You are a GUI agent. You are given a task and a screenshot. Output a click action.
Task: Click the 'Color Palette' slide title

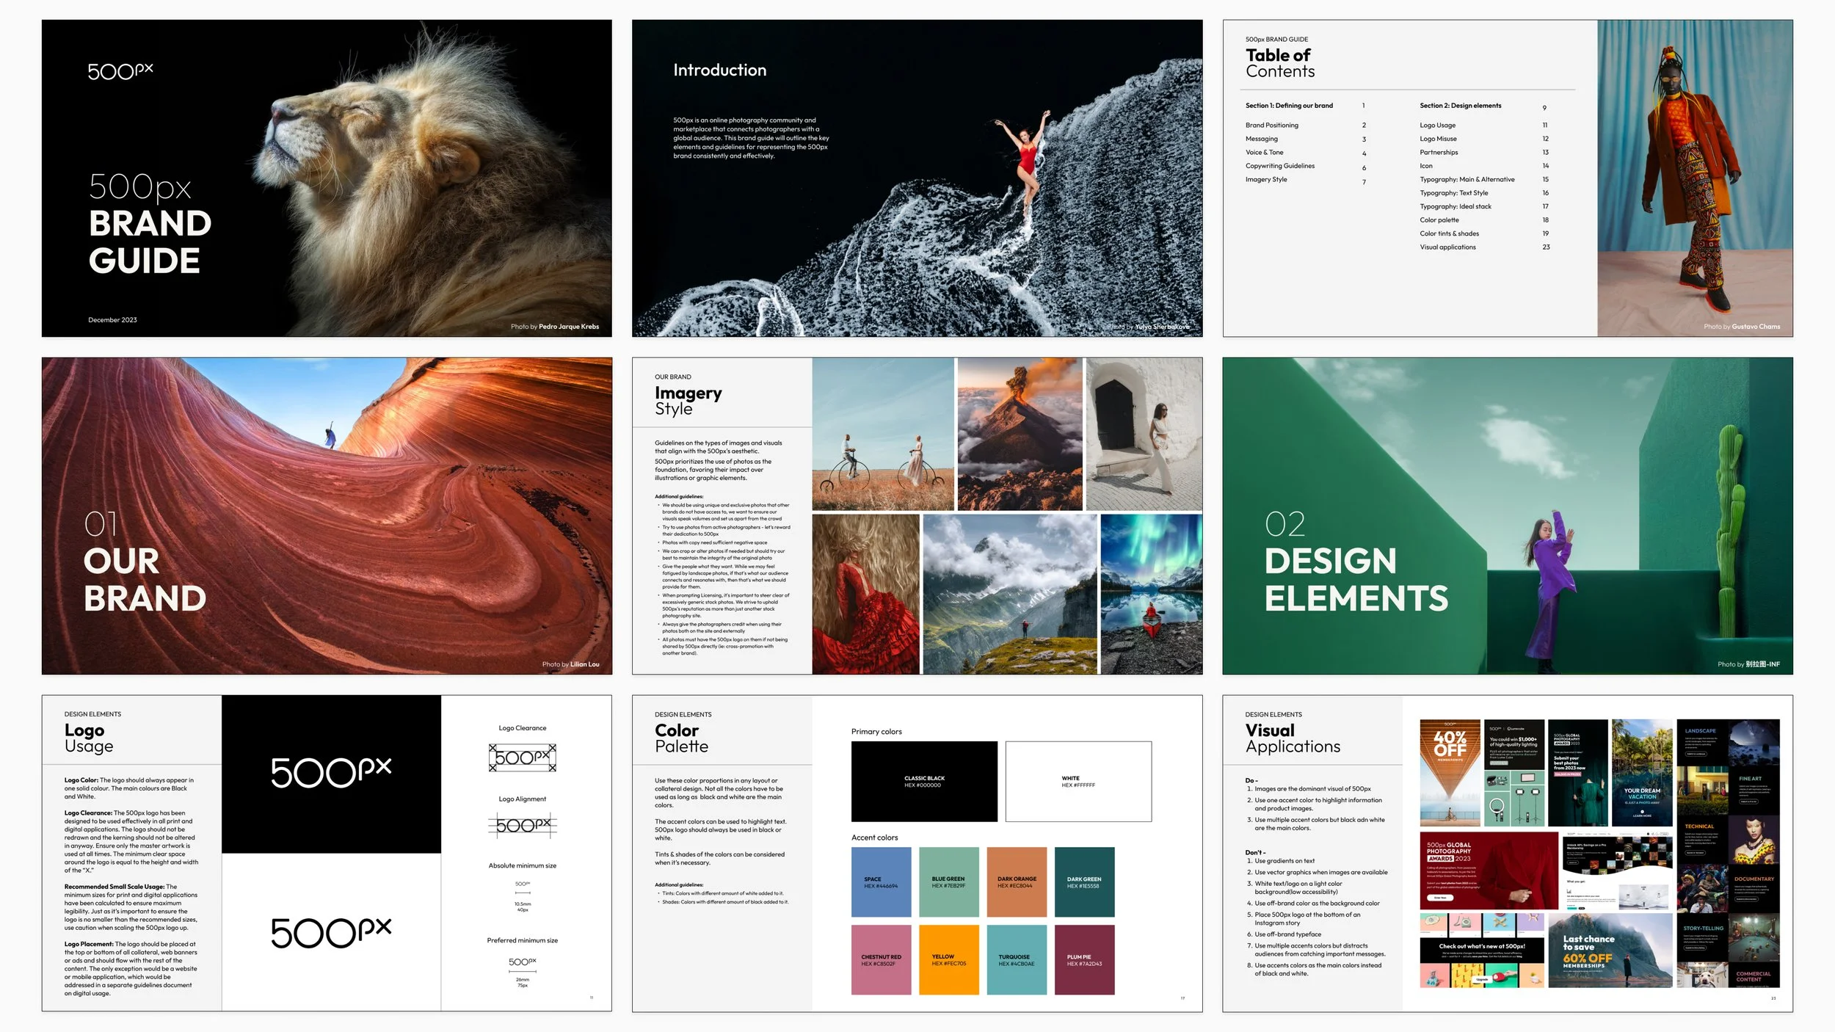click(x=681, y=738)
